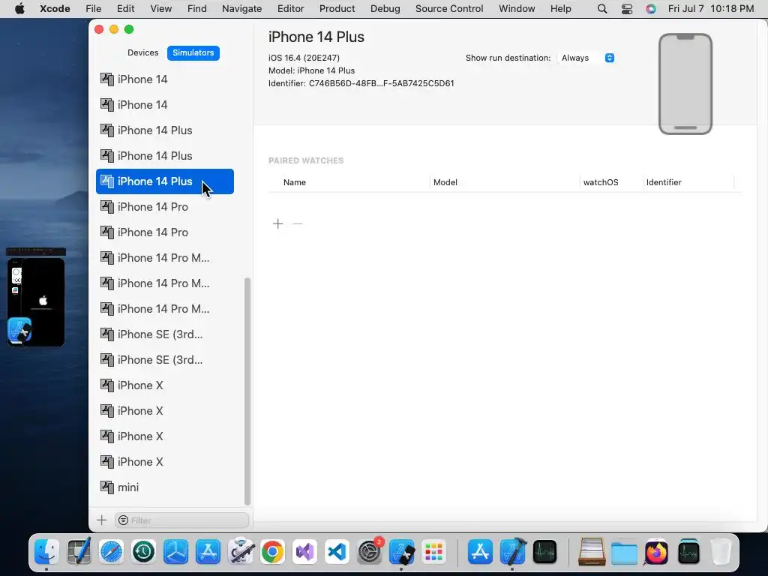This screenshot has width=768, height=576.
Task: Select the Simulators tab
Action: coord(193,53)
